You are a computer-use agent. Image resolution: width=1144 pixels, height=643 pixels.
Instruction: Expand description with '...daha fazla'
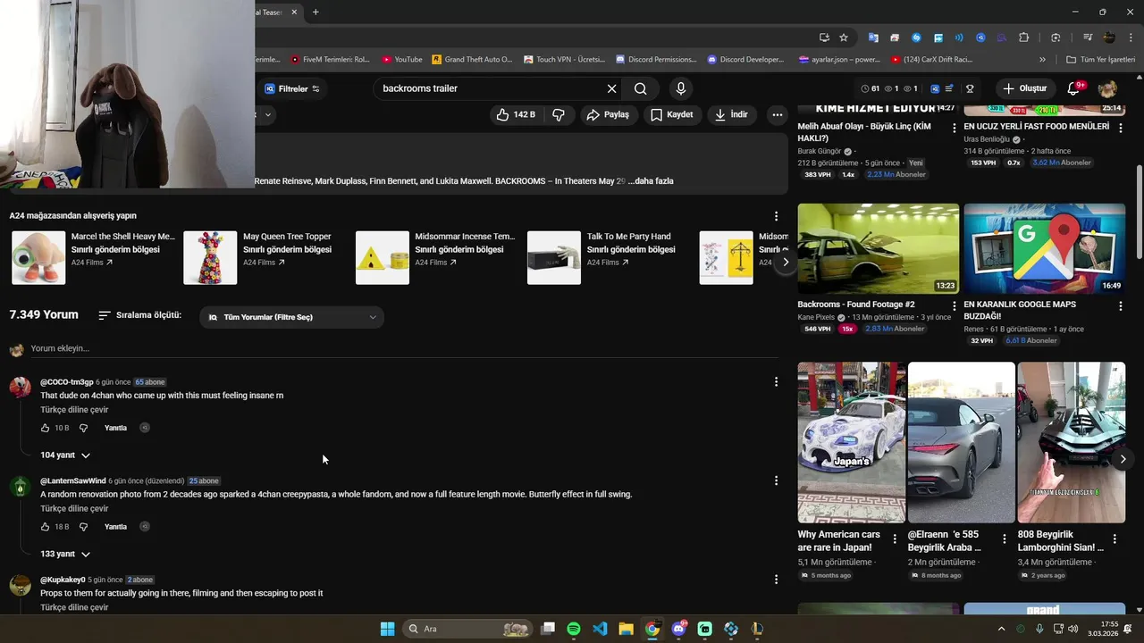651,181
